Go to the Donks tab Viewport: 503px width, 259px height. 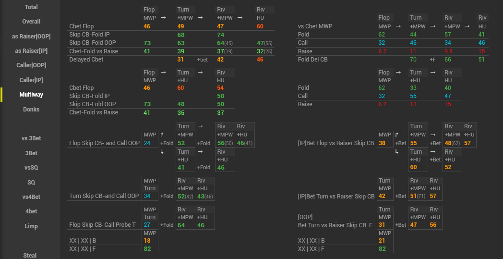(31, 110)
